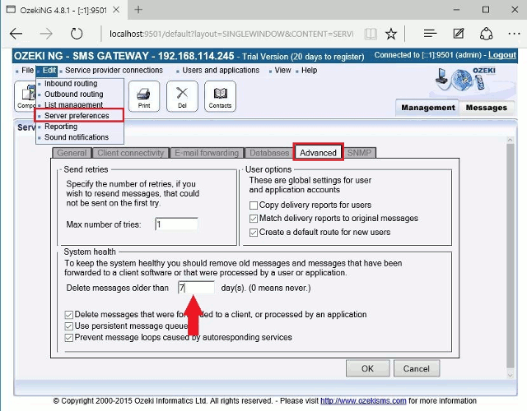Select the Advanced tab
527x411 pixels.
coord(319,153)
